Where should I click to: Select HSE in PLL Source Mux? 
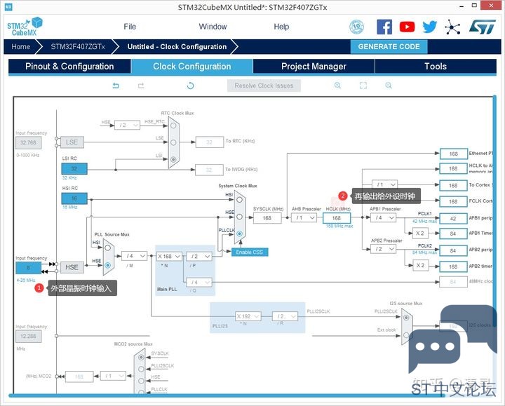click(107, 265)
